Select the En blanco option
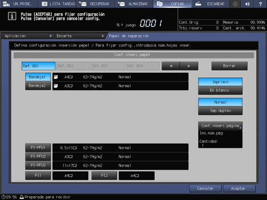 tap(221, 90)
